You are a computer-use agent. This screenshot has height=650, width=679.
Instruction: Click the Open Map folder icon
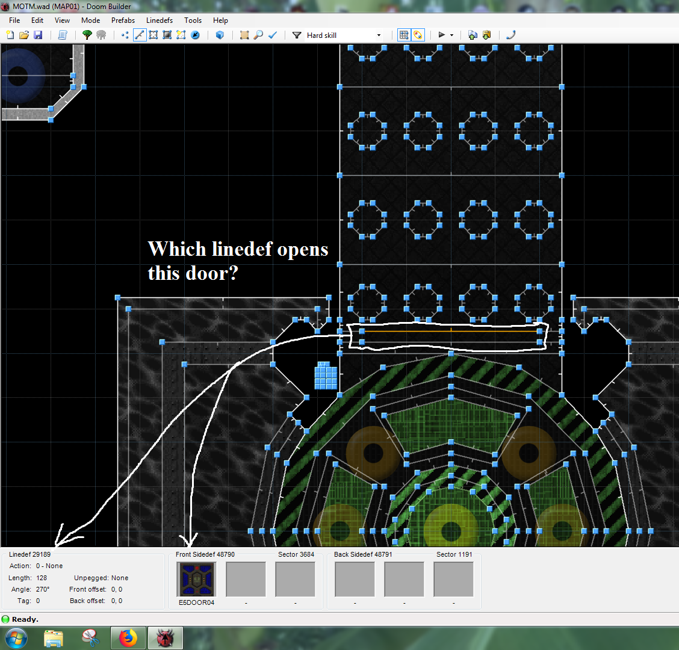coord(24,35)
